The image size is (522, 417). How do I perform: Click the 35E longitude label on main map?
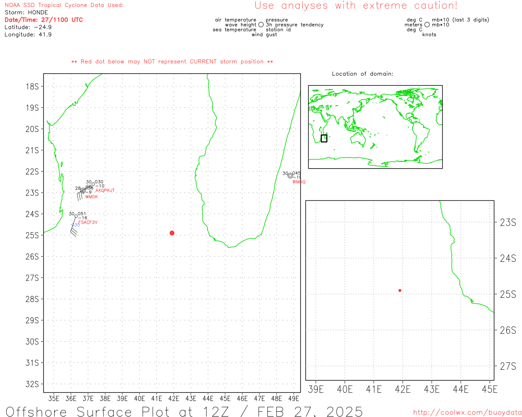(x=54, y=399)
